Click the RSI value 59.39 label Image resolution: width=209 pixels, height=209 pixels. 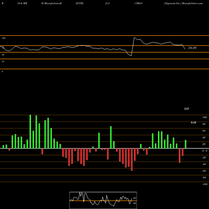[x=192, y=48]
